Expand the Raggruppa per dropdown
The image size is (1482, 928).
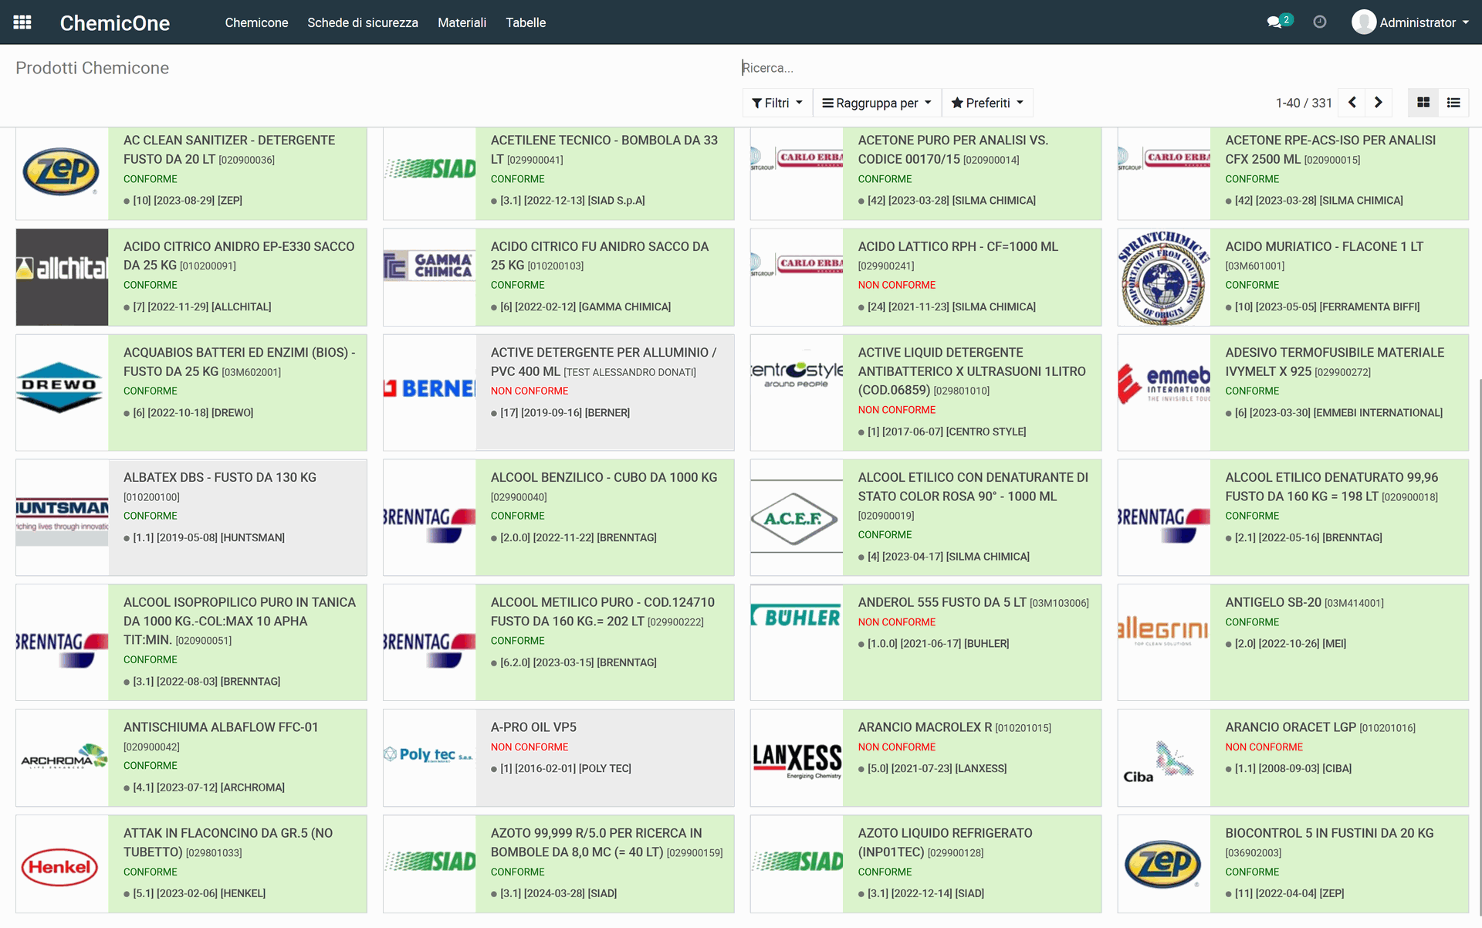[877, 103]
